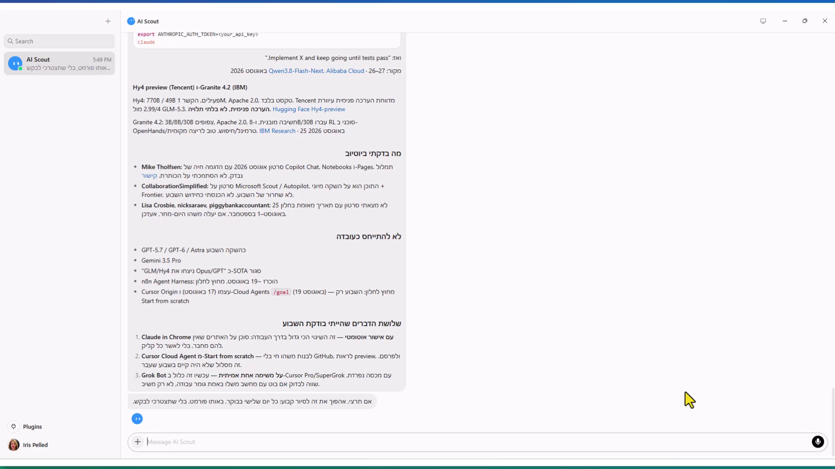The height and width of the screenshot is (469, 835).
Task: Click the Hy4 preview (Tencent) heading
Action: 190,87
